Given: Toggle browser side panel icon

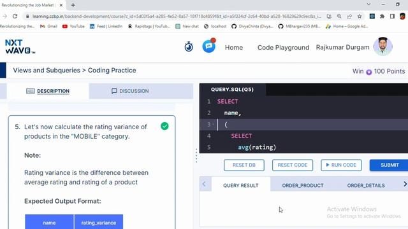Looking at the screenshot, I should [x=392, y=16].
